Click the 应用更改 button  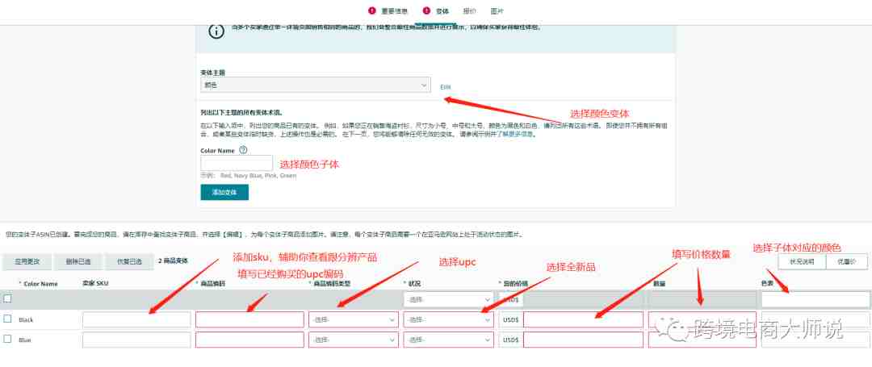coord(27,261)
